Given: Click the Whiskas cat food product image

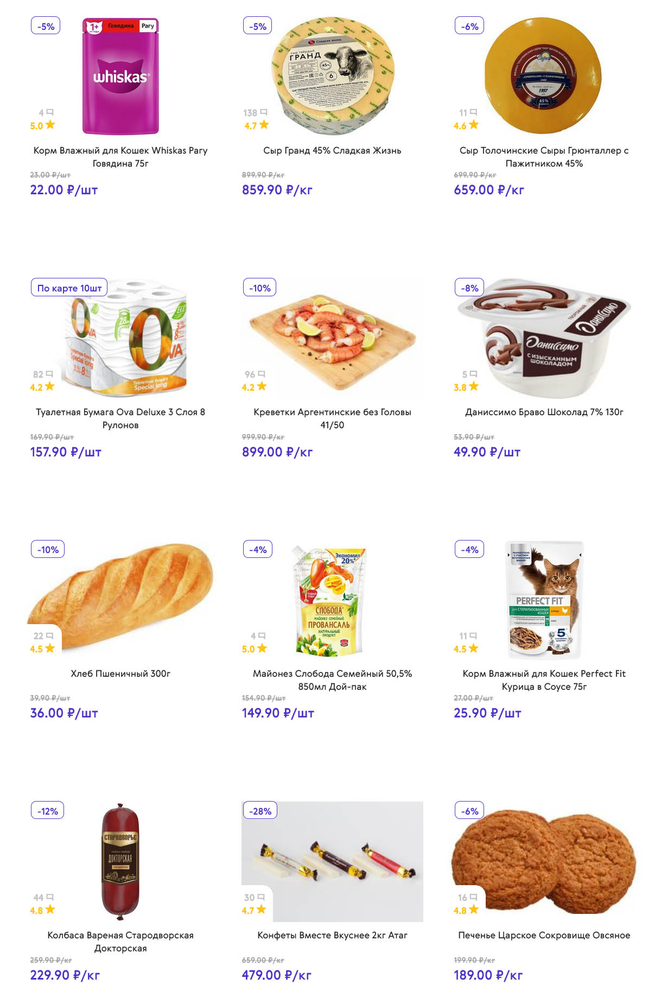Looking at the screenshot, I should click(120, 76).
